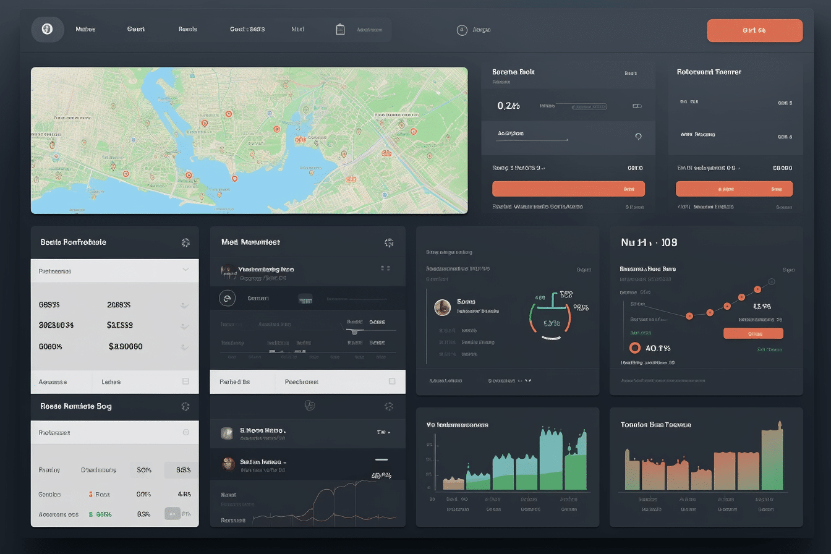The width and height of the screenshot is (831, 554).
Task: Click the circled icon in the top bar center
Action: (x=462, y=30)
